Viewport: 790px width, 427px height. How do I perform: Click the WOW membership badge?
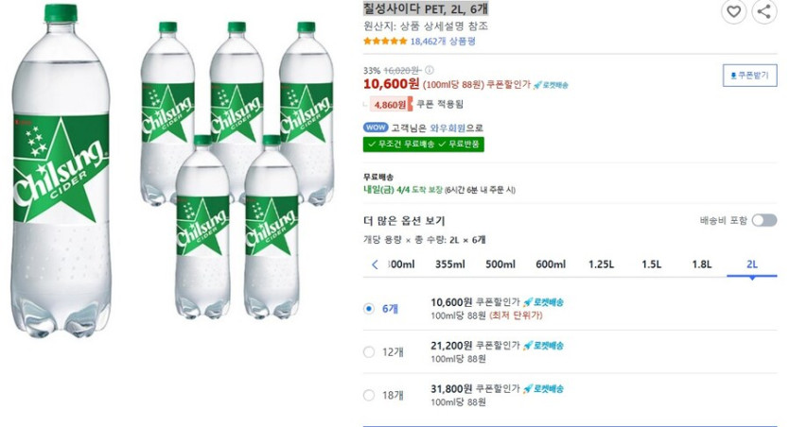376,128
